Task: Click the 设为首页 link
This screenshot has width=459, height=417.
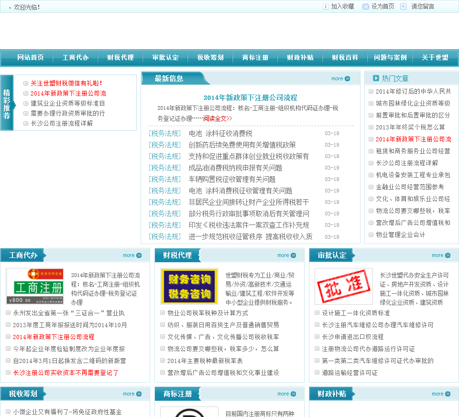Action: (382, 6)
